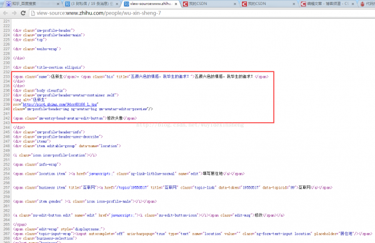Click the CSDN favicon on the 编辑文章 tab
Image resolution: width=375 pixels, height=243 pixels.
(x=303, y=4)
